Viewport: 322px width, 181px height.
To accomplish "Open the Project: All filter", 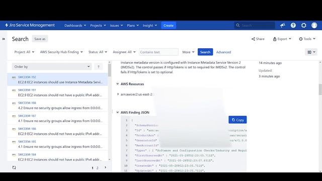I will pyautogui.click(x=24, y=52).
